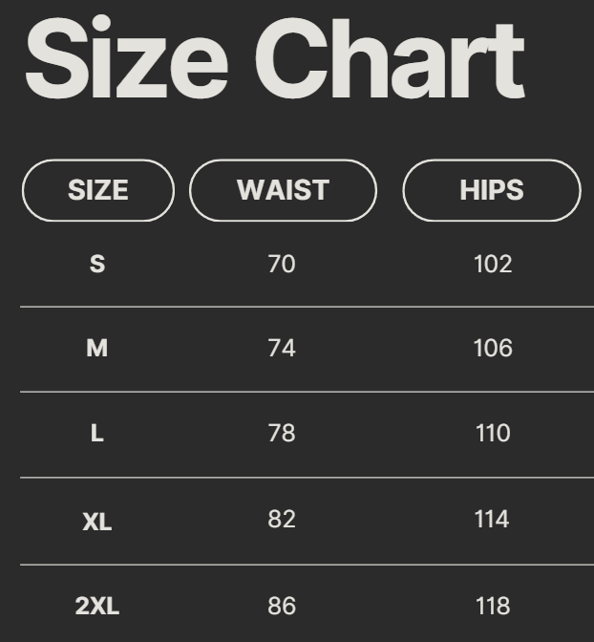Click waist value 78
The height and width of the screenshot is (642, 594).
pyautogui.click(x=282, y=434)
